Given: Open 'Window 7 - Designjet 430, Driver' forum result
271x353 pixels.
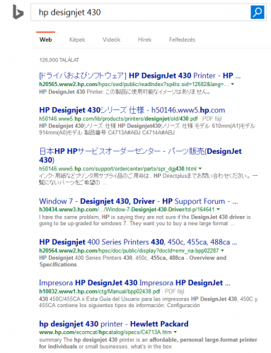Looking at the screenshot, I should tap(139, 201).
